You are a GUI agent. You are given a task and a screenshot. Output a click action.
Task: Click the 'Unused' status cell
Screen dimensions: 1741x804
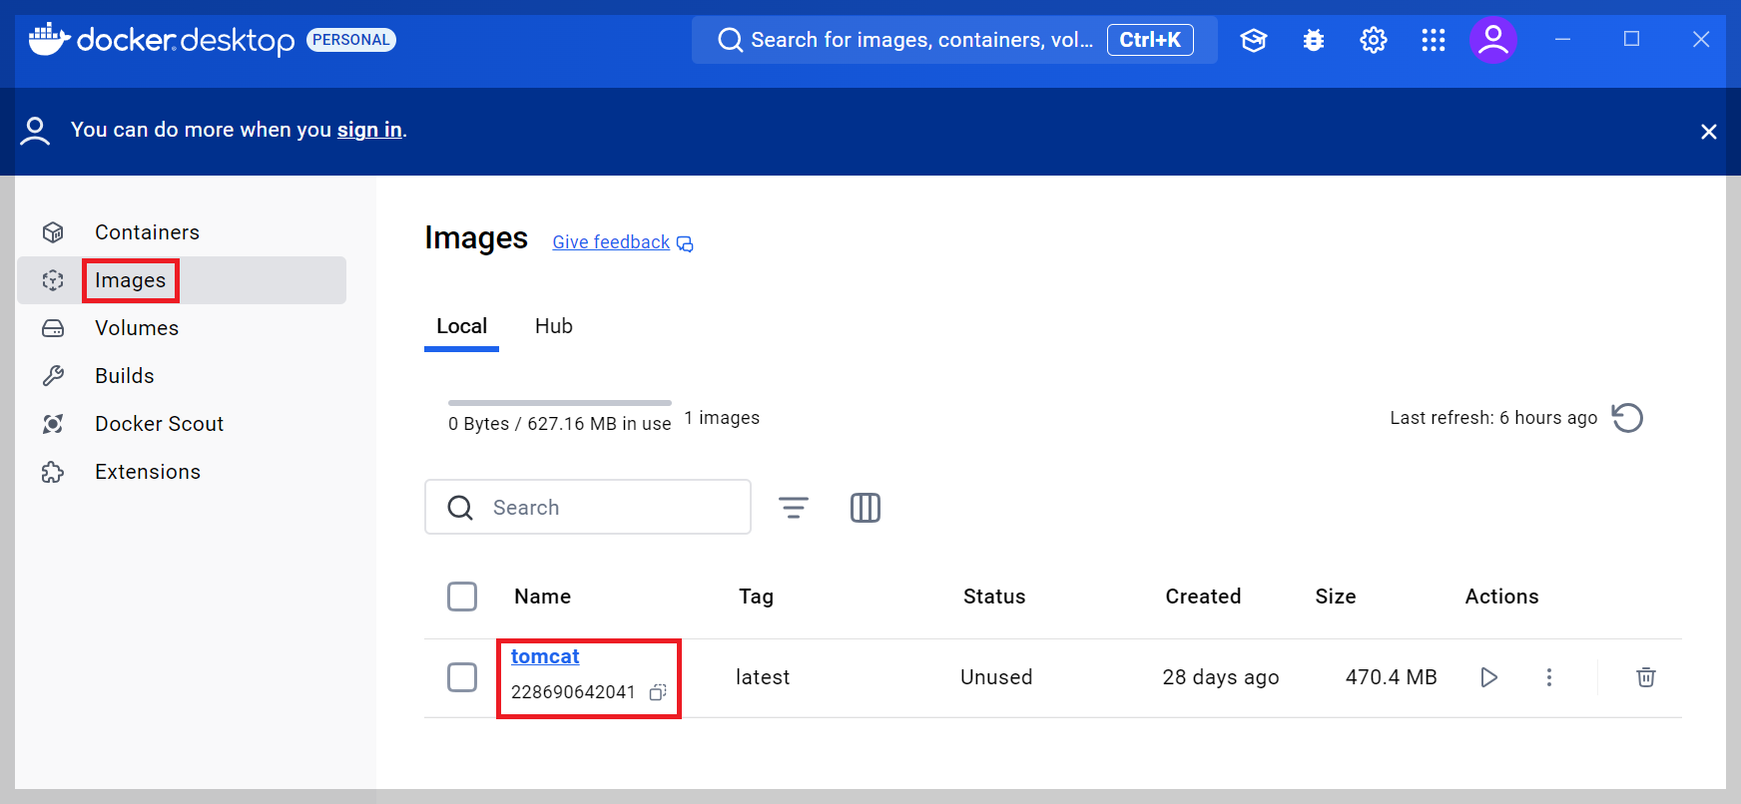[996, 677]
